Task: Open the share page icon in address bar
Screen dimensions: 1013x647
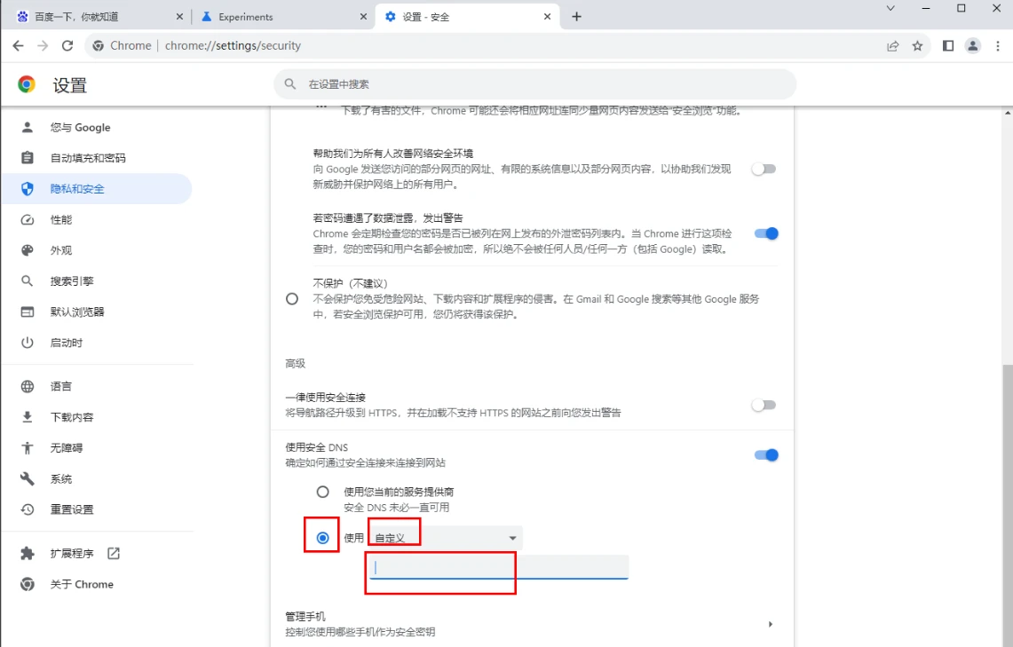Action: [x=893, y=46]
